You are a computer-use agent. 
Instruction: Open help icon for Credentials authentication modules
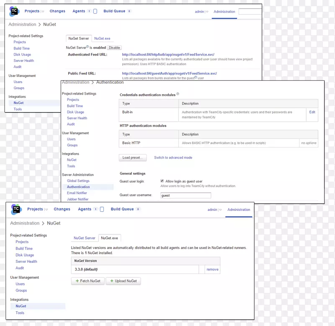click(178, 94)
